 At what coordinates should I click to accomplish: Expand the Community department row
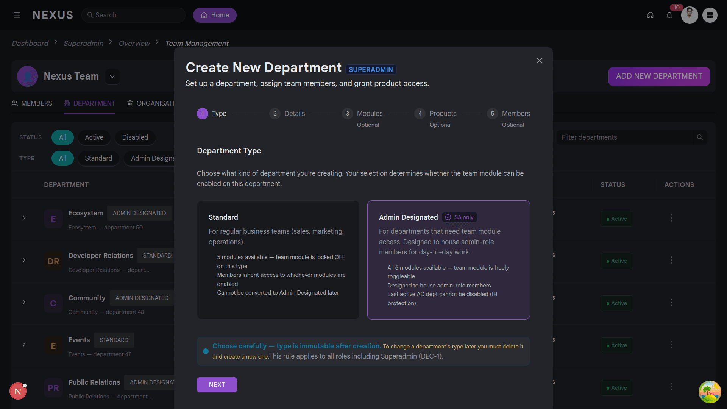[x=24, y=302]
